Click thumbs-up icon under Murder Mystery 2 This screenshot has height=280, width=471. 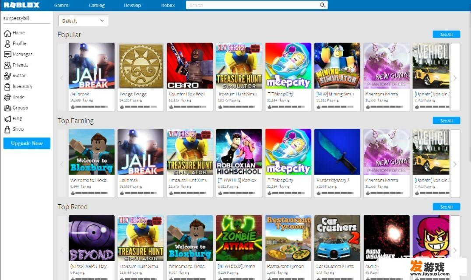click(318, 193)
